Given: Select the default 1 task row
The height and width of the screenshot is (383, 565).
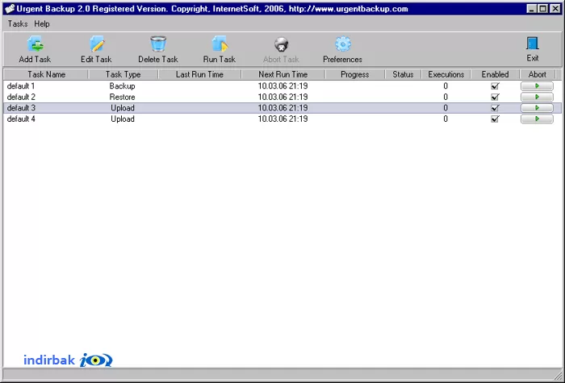Looking at the screenshot, I should pos(282,86).
